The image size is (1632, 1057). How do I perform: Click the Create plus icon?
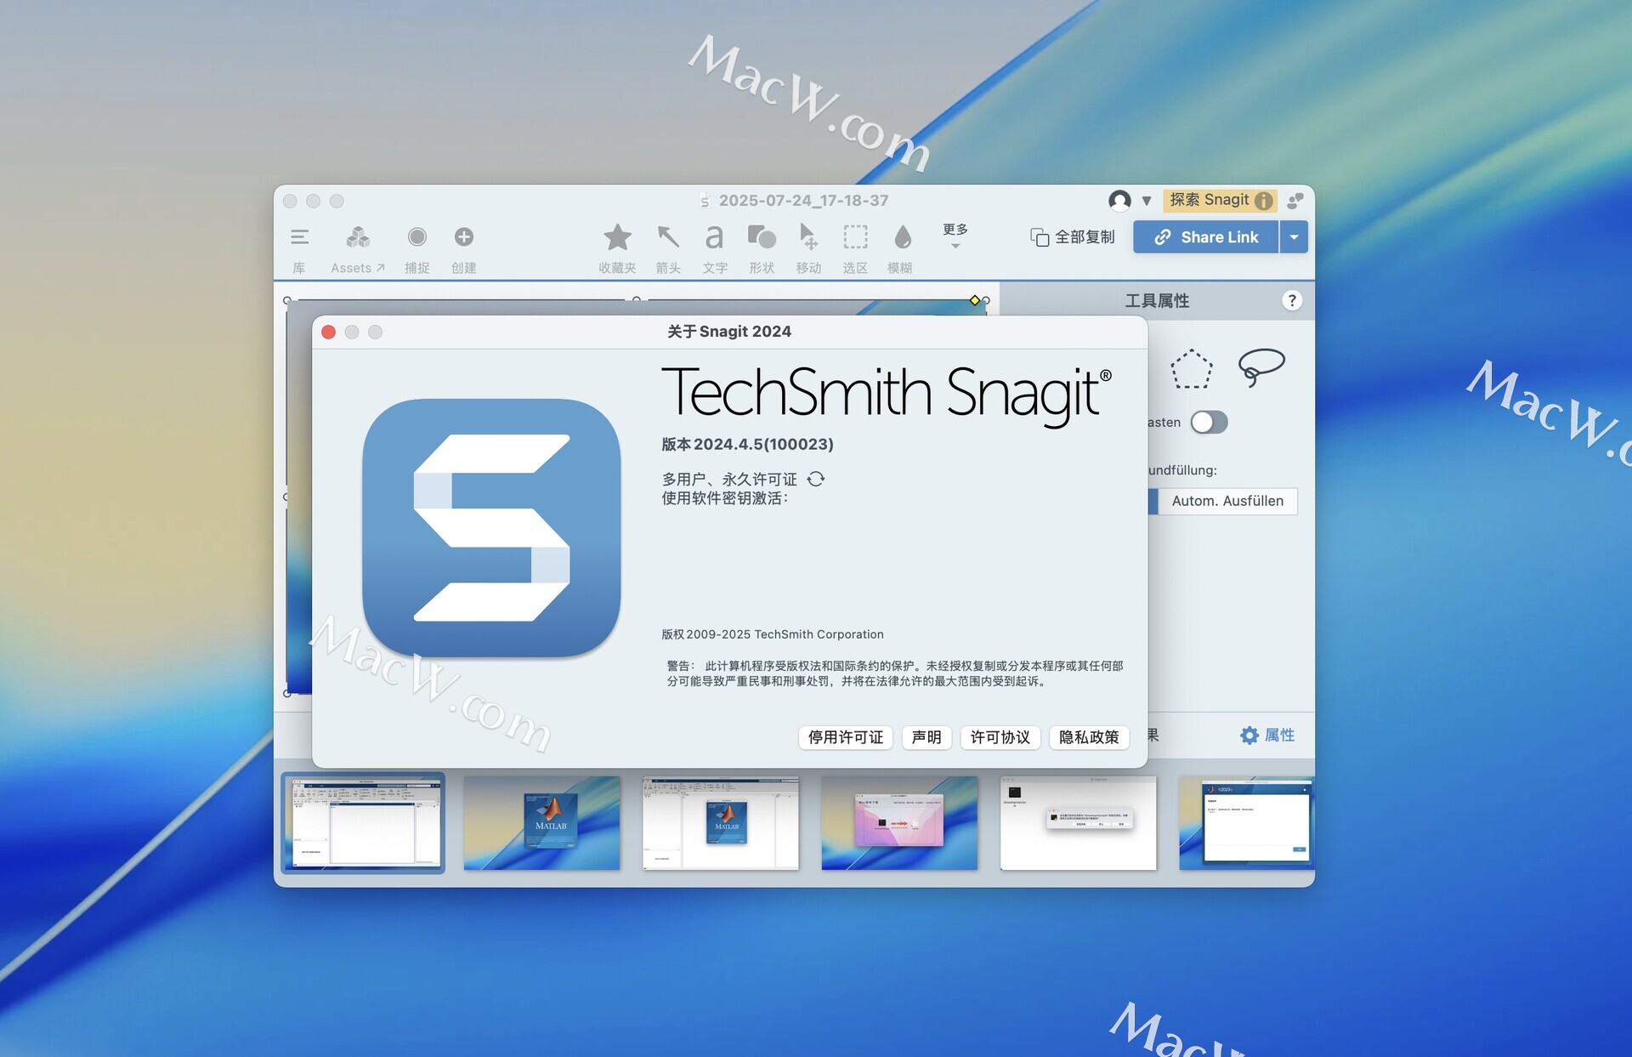(463, 237)
